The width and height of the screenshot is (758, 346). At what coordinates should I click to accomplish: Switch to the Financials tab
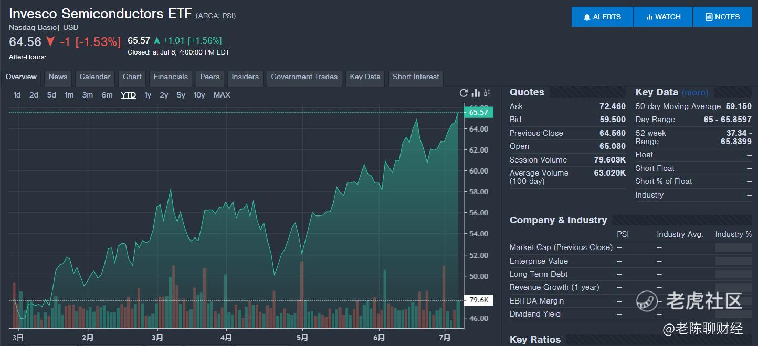pos(171,77)
